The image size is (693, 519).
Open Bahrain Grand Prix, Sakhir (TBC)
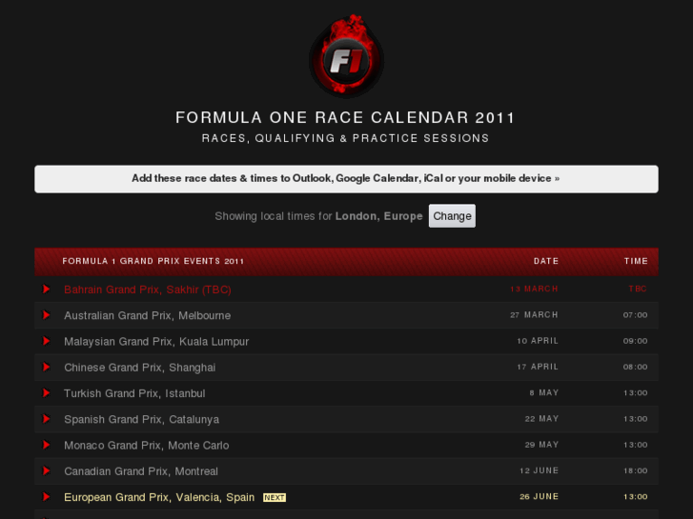pyautogui.click(x=148, y=289)
